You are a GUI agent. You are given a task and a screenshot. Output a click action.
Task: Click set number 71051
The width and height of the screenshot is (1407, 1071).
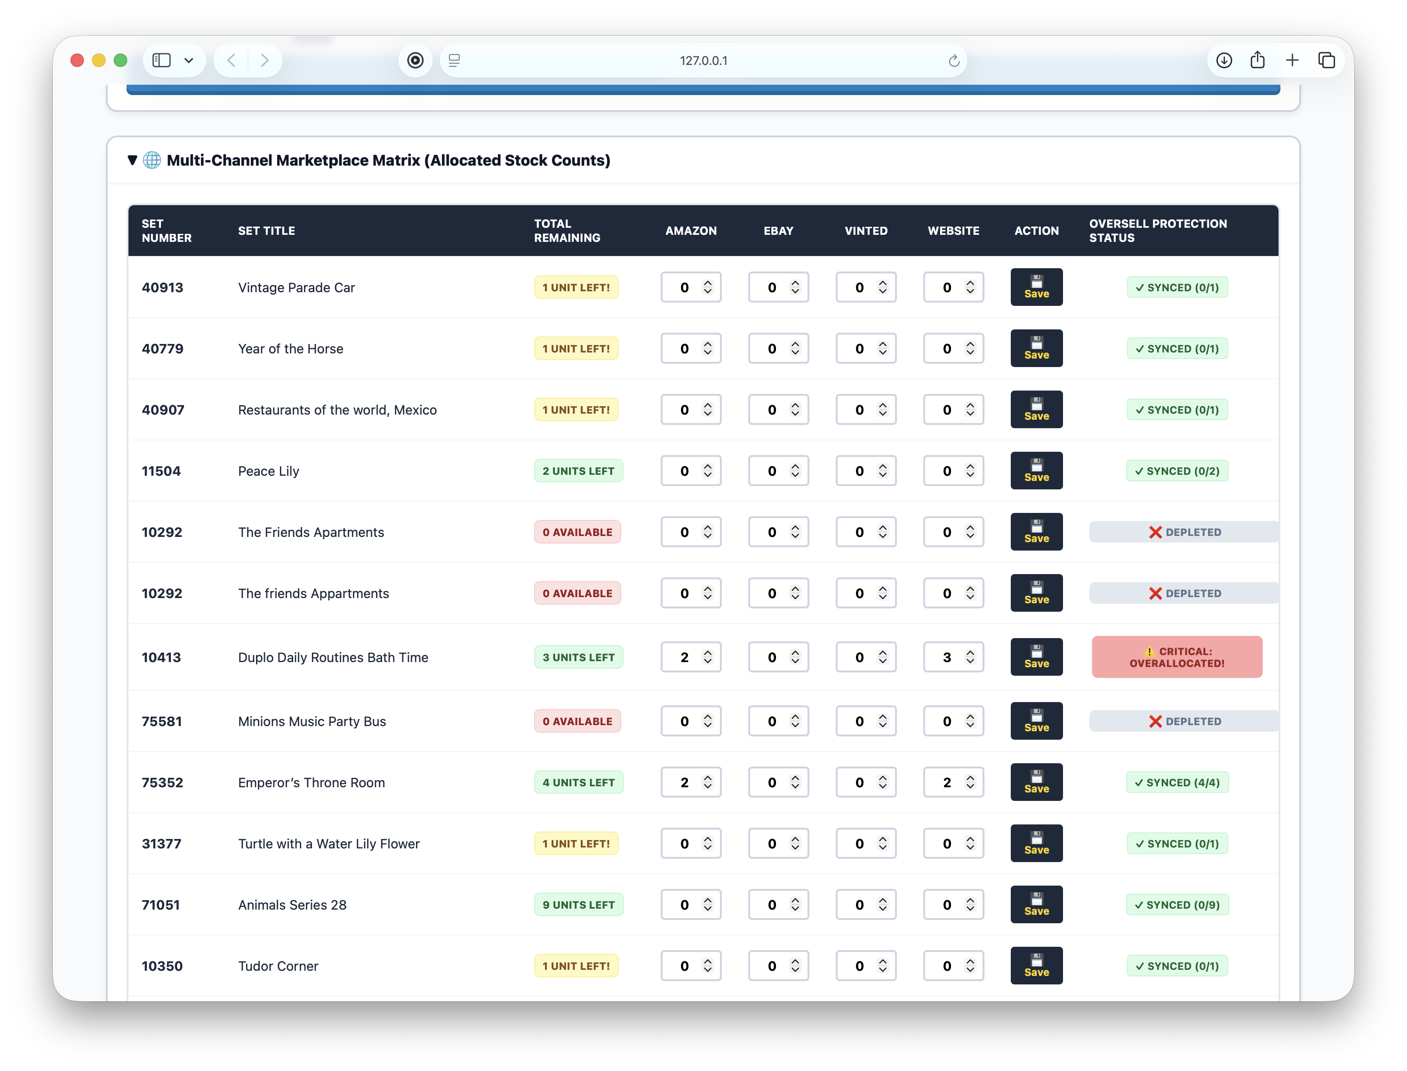(x=160, y=905)
